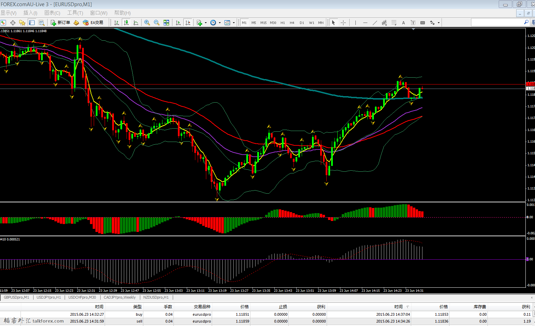
Task: Select W1 timeframe
Action: tap(312, 23)
